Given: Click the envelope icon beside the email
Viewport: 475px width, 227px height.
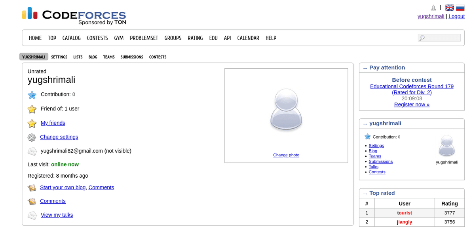Looking at the screenshot, I should point(32,151).
